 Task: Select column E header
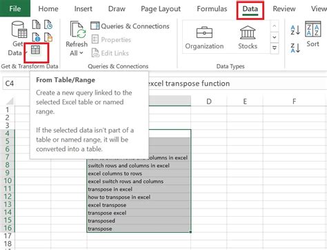[245, 102]
